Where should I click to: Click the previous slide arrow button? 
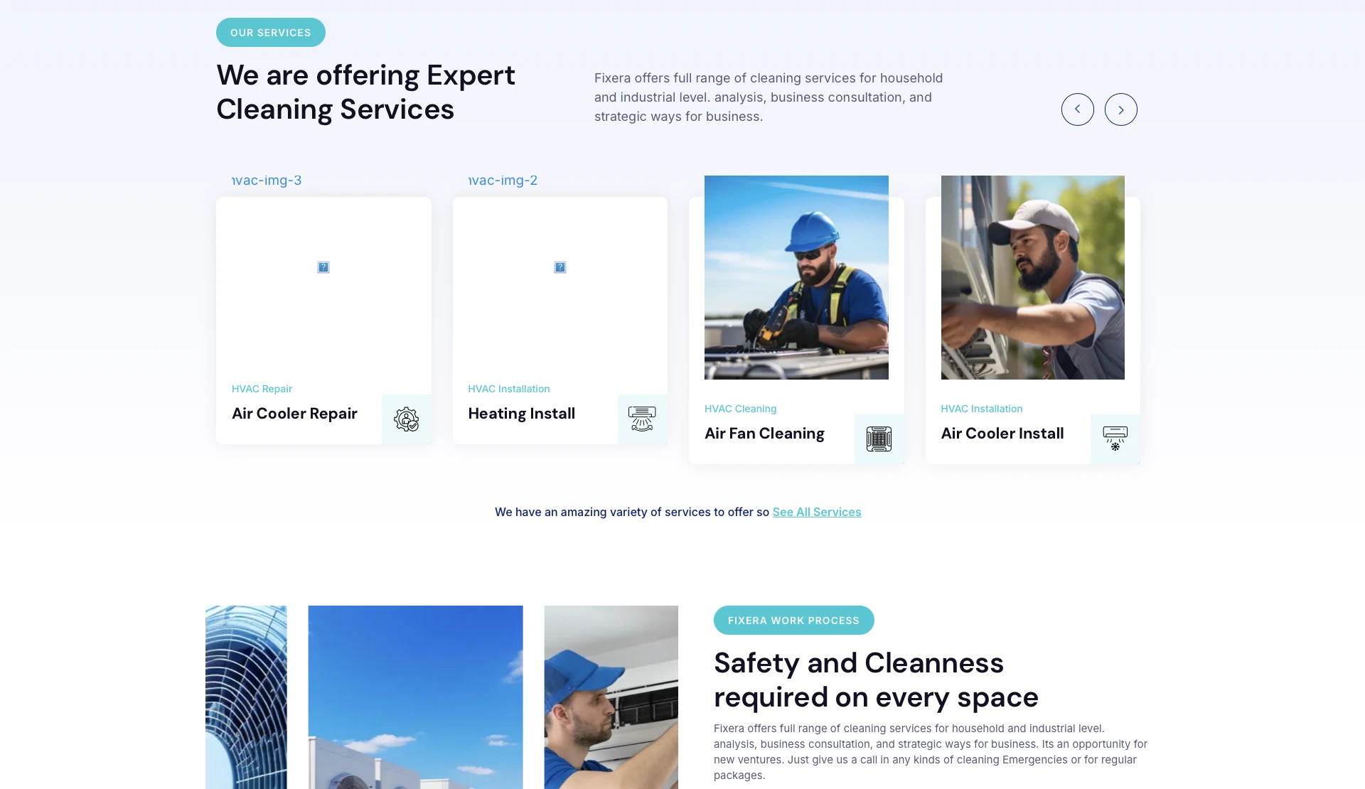pos(1077,109)
